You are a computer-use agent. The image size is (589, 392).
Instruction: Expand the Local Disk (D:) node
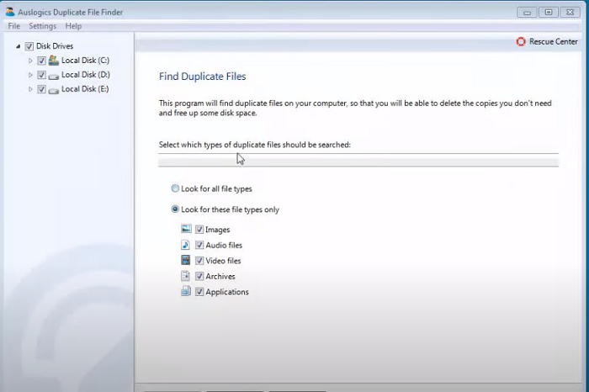(30, 75)
